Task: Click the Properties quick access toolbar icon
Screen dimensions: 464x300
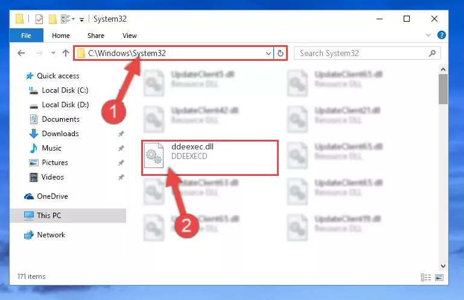Action: point(39,19)
